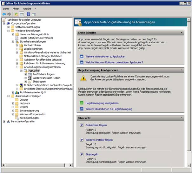This screenshot has height=173, width=192.
Task: Click the Regelerzwingung konfigurieren link
Action: click(102, 103)
